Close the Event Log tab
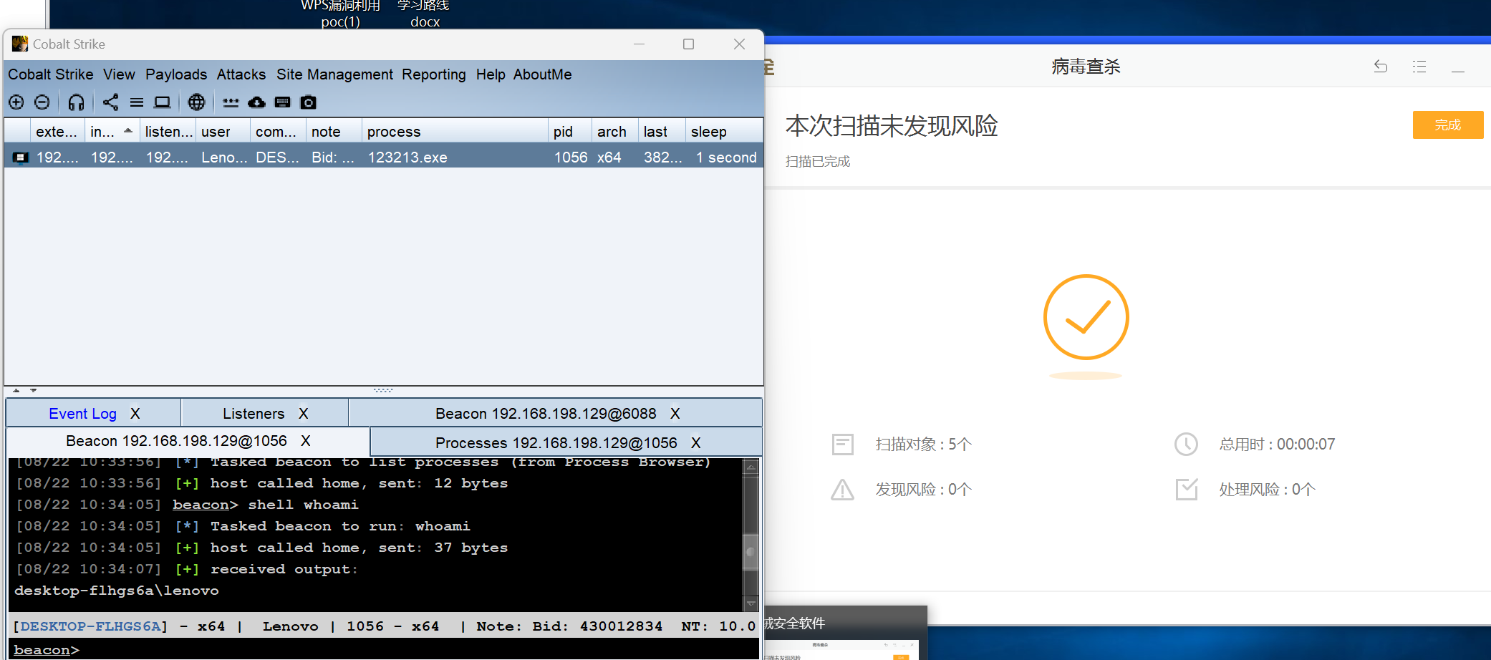Image resolution: width=1491 pixels, height=660 pixels. coord(135,414)
